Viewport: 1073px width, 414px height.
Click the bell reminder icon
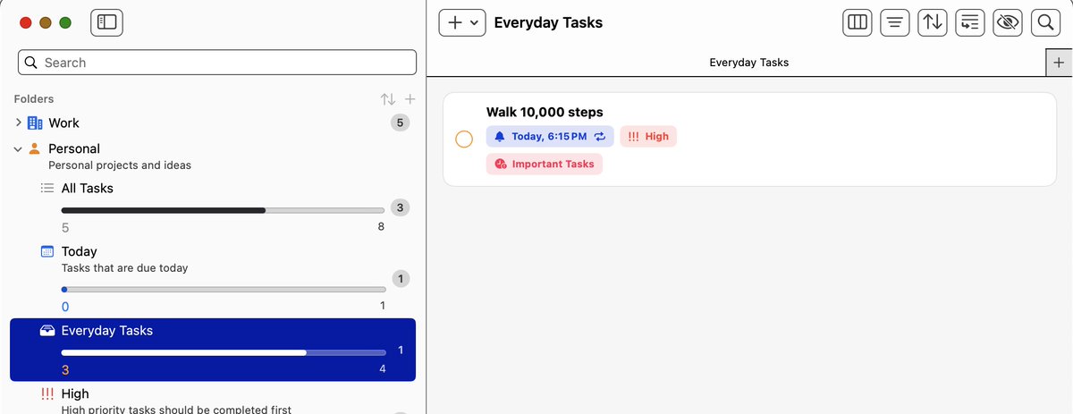[500, 137]
